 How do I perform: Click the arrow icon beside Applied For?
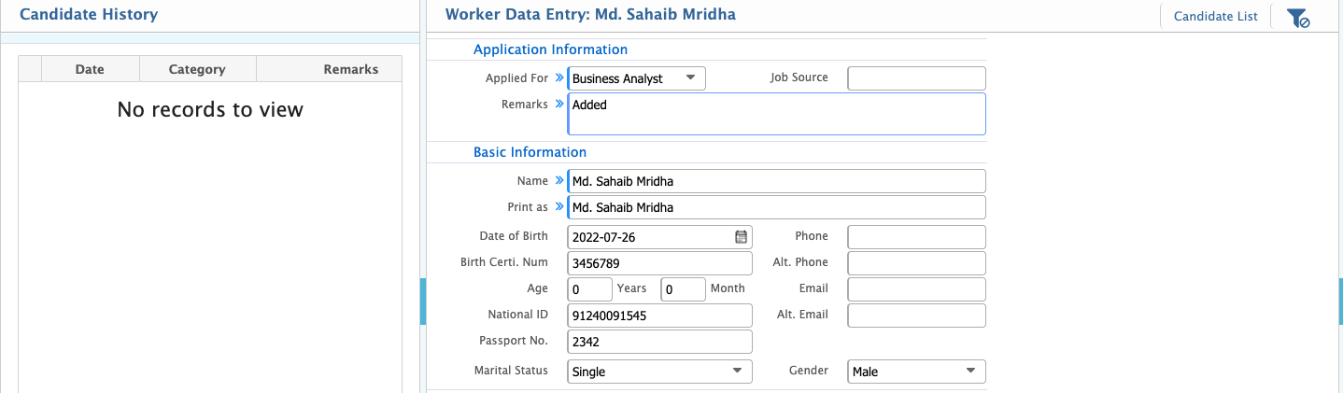(558, 78)
